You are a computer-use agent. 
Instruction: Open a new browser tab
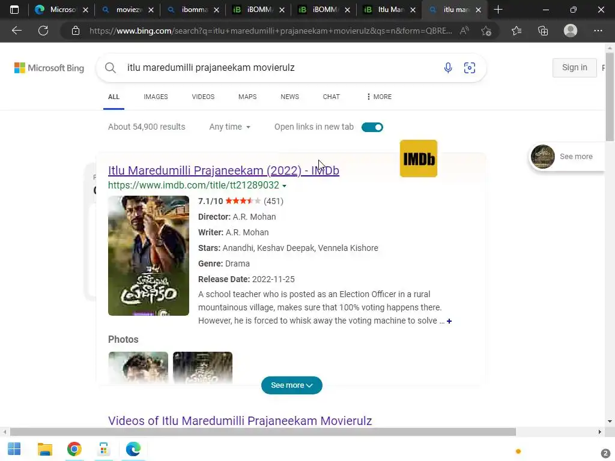pyautogui.click(x=498, y=10)
